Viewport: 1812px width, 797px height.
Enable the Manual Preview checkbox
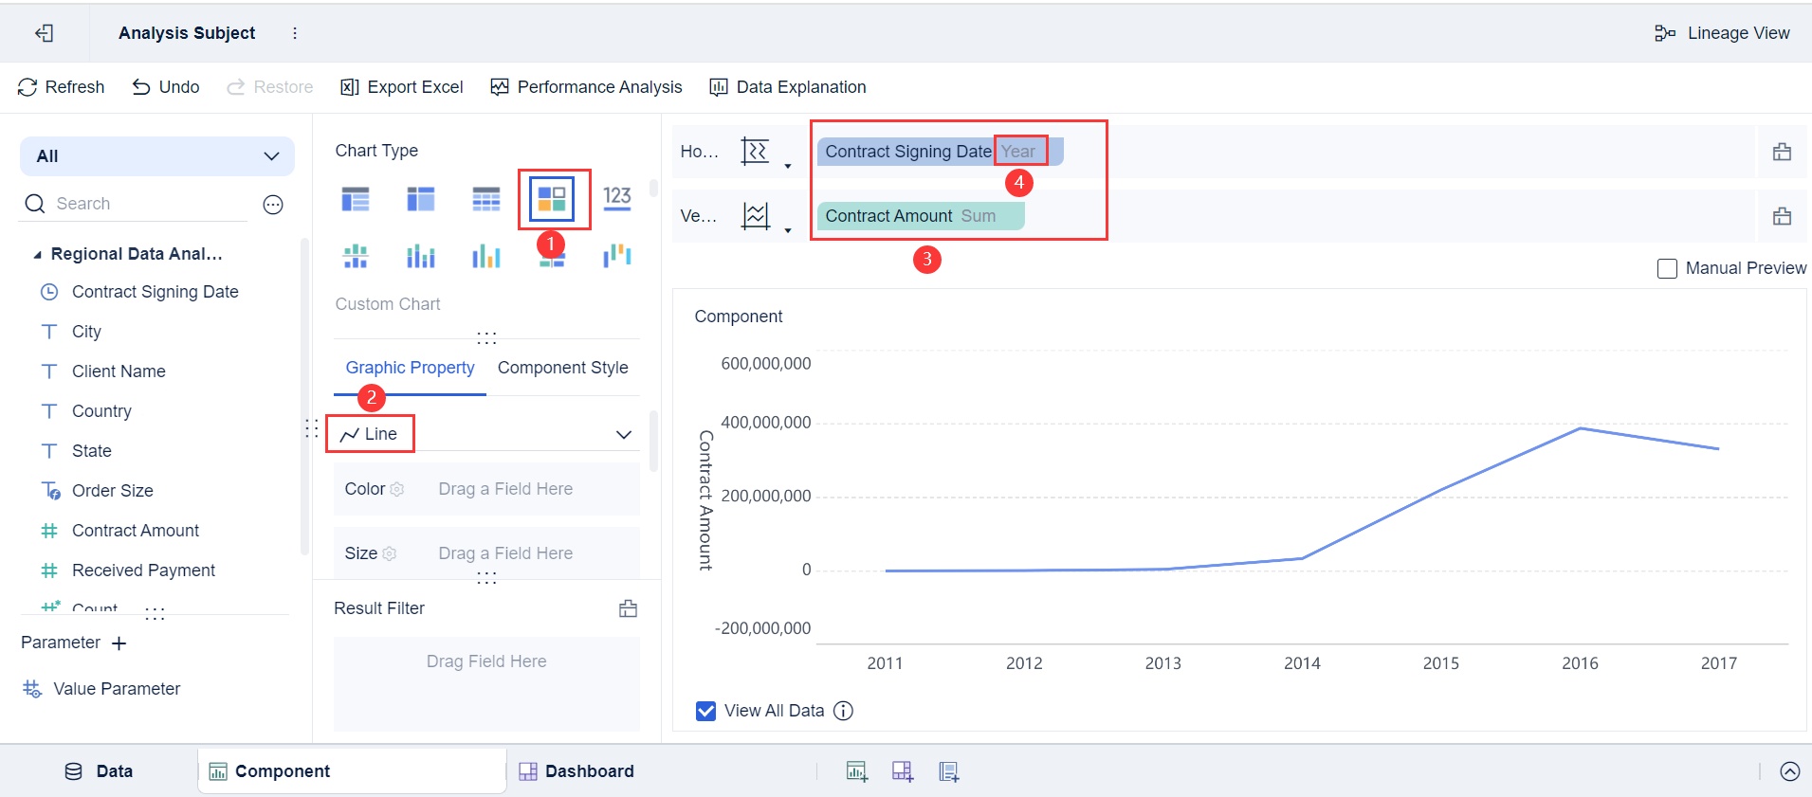pos(1667,268)
